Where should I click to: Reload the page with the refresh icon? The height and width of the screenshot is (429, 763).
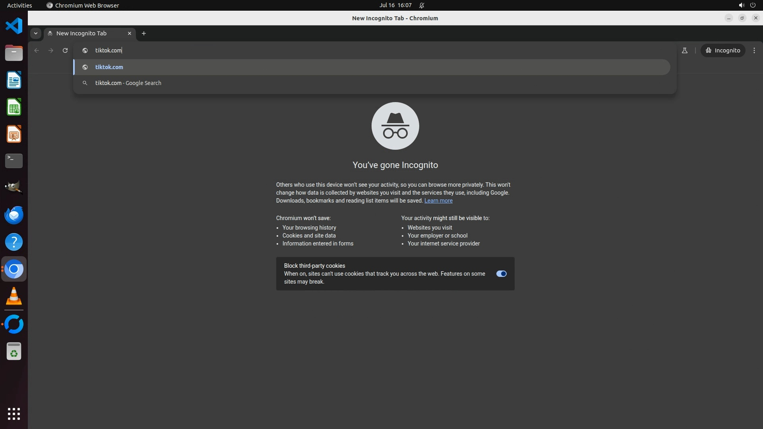[65, 50]
